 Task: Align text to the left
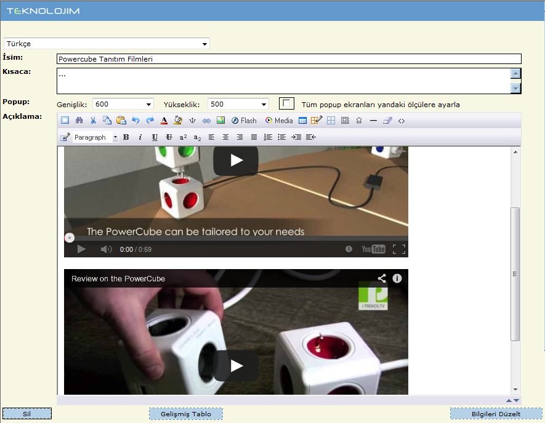tap(211, 137)
